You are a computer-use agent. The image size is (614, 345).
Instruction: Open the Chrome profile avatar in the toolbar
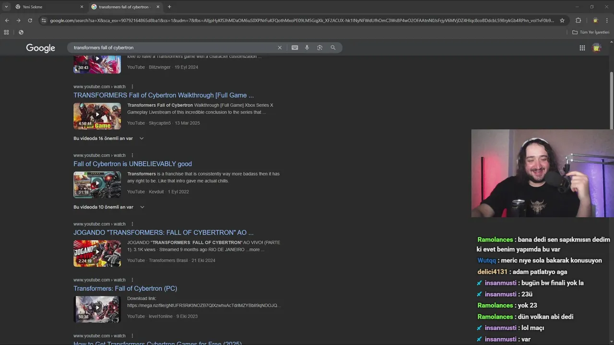(x=595, y=20)
